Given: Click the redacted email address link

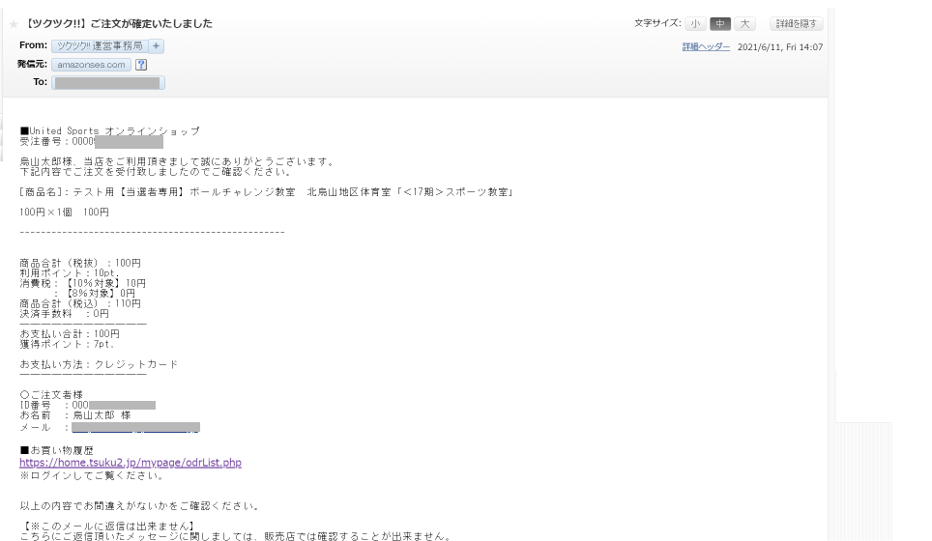Looking at the screenshot, I should point(135,428).
